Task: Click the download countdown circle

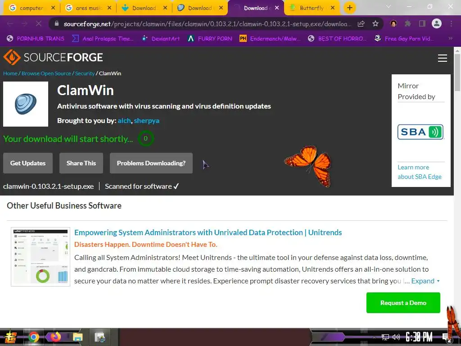Action: tap(145, 139)
